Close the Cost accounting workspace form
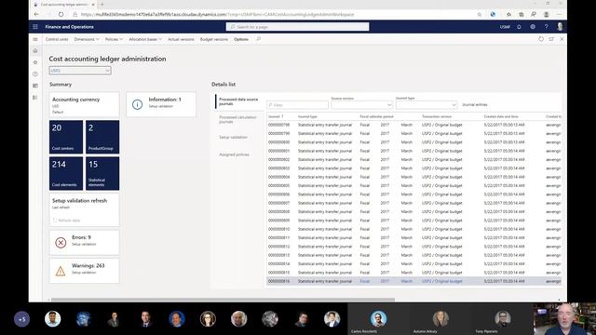Screen dimensions: 596x335 (x=562, y=39)
